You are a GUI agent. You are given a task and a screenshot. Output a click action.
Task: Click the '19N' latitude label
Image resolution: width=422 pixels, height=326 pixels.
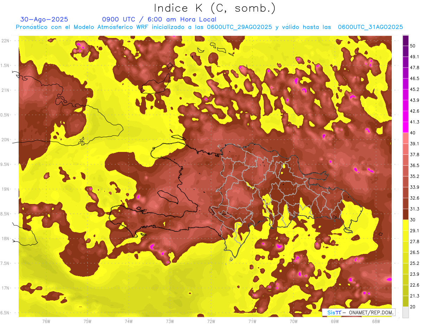(x=5, y=189)
